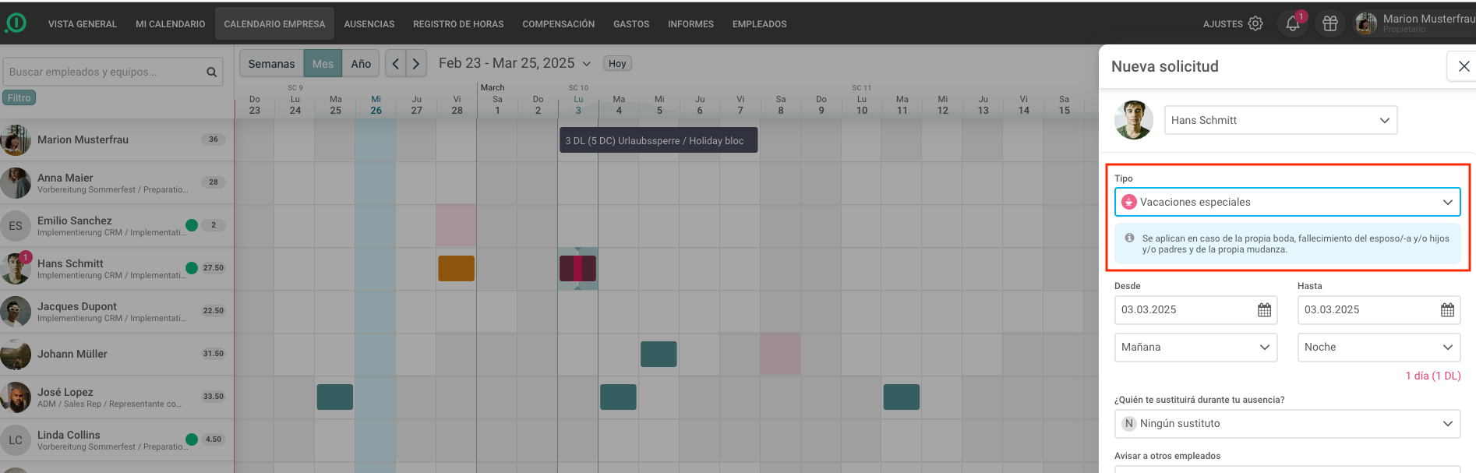
Task: Open the notifications bell icon
Action: [x=1292, y=24]
